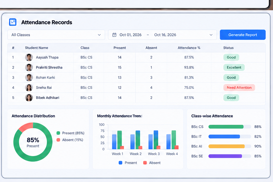Click the name Rohan Karki

pos(45,77)
